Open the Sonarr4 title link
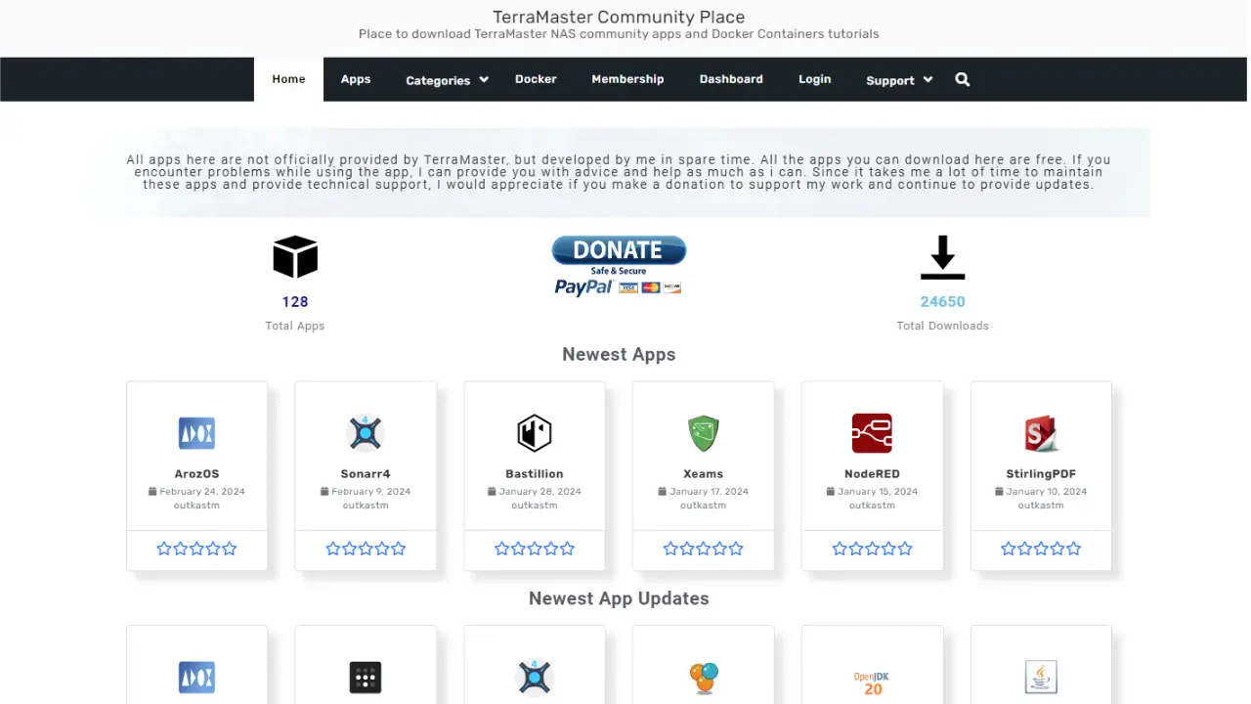1251x704 pixels. point(366,474)
